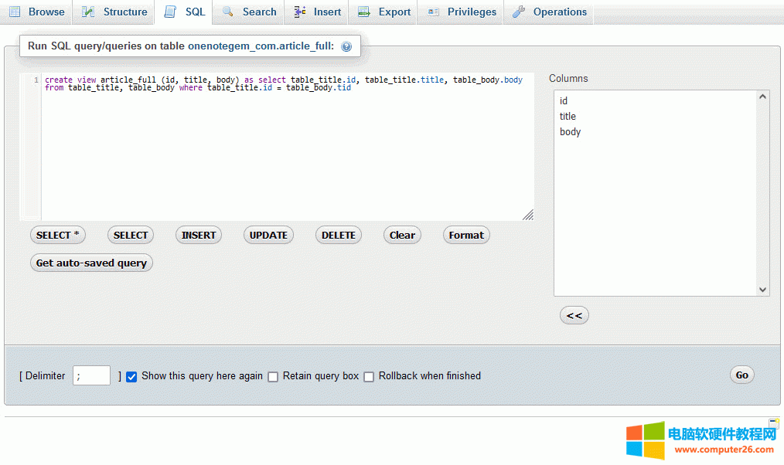Switch to the SQL tab
The width and height of the screenshot is (784, 465).
[183, 12]
